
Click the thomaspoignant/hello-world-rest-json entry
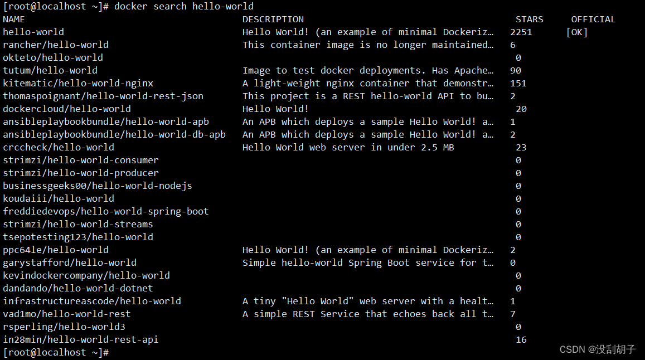(103, 96)
